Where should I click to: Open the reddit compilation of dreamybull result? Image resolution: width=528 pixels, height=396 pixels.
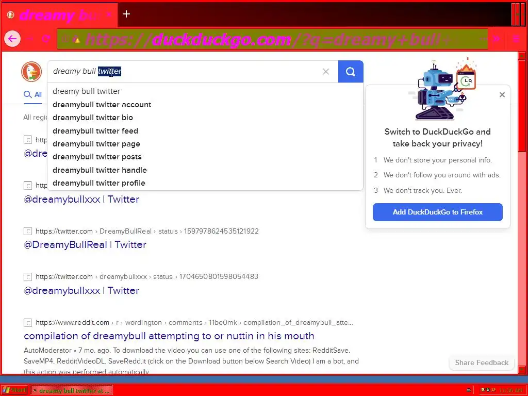click(169, 336)
